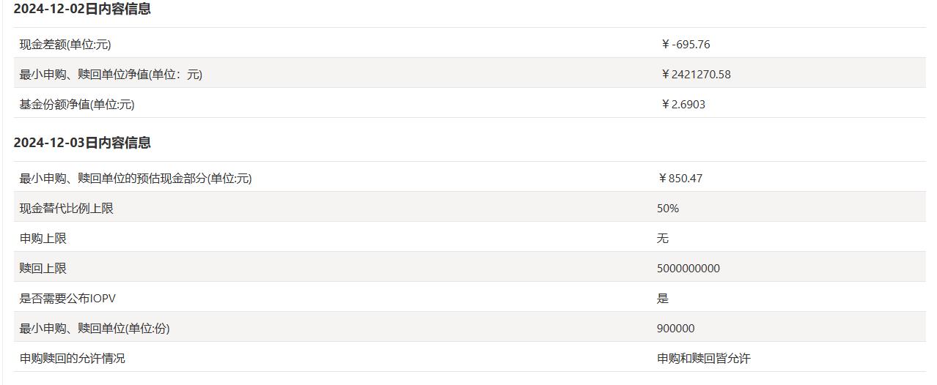Viewport: 937px width, 385px height.
Task: Click the 50% ratio value
Action: (x=668, y=209)
